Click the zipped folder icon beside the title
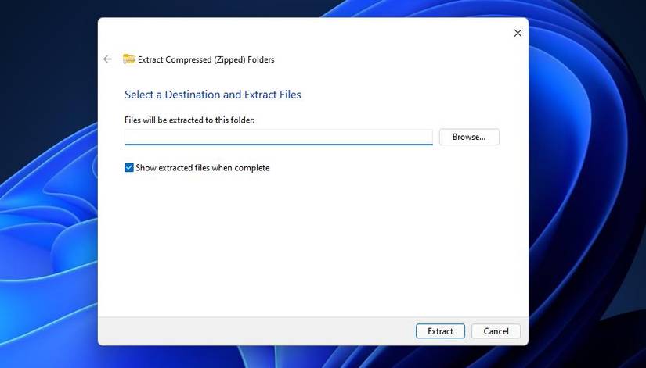 [x=128, y=59]
